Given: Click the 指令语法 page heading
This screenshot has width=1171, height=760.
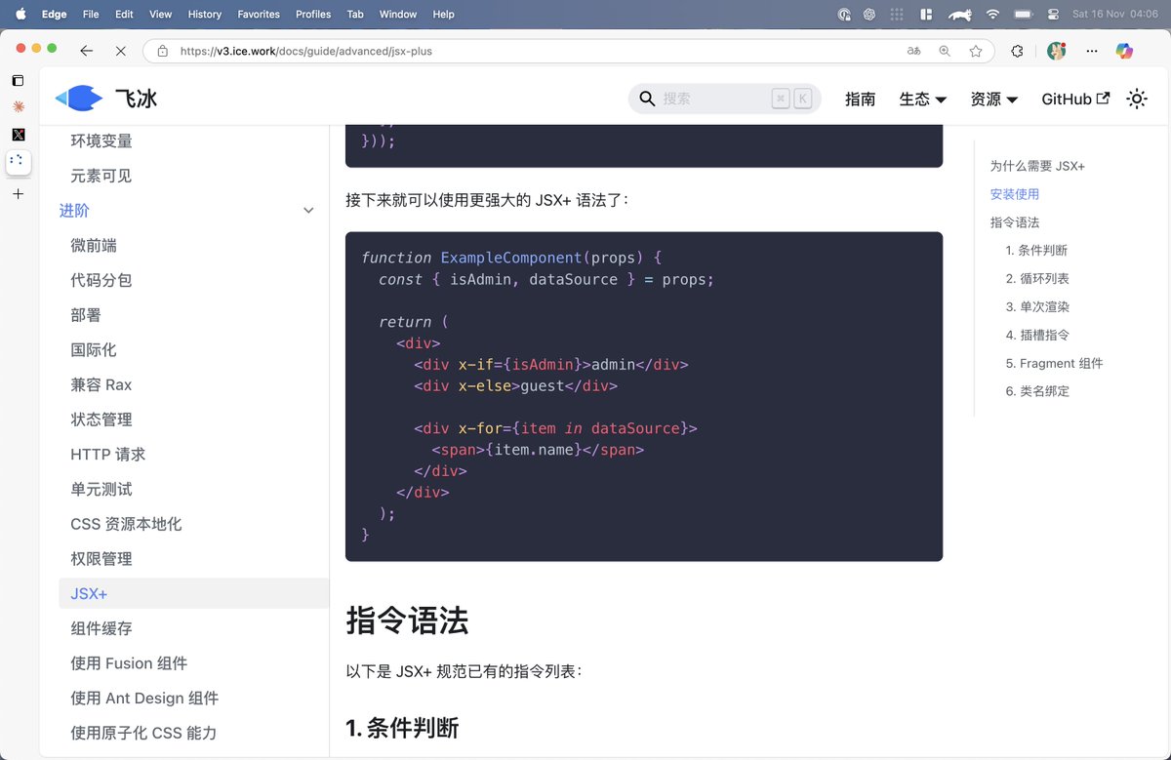Looking at the screenshot, I should tap(407, 620).
